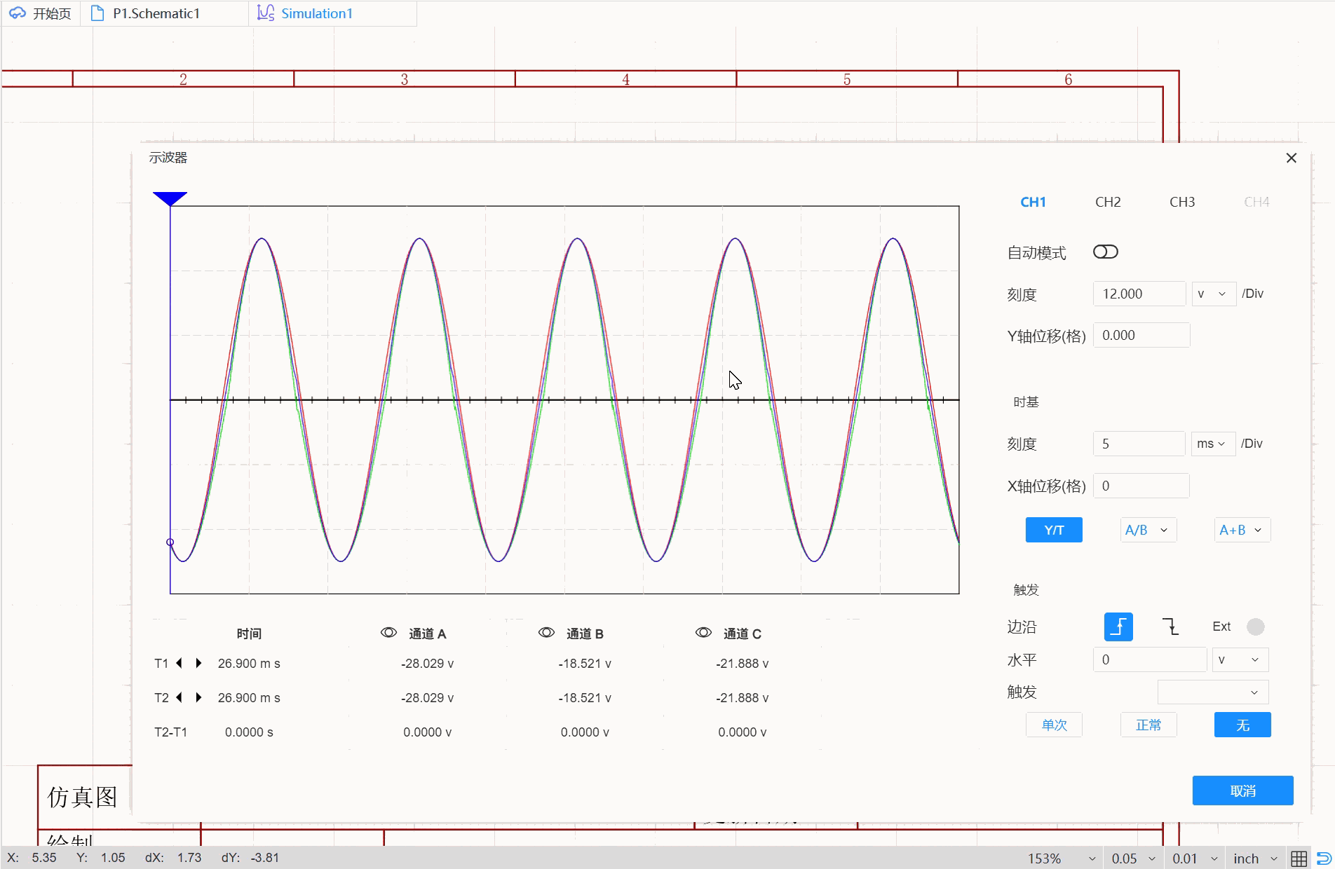This screenshot has width=1335, height=869.
Task: Select falling edge trigger icon
Action: coord(1170,627)
